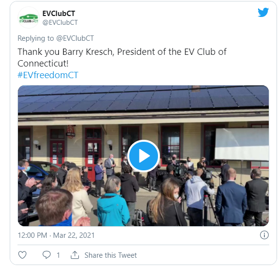Click the share upload arrow icon
The height and width of the screenshot is (266, 278).
75,255
